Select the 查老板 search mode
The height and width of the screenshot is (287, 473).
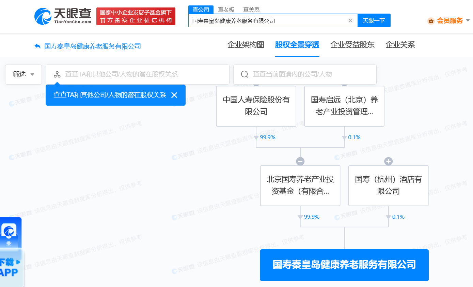point(226,10)
